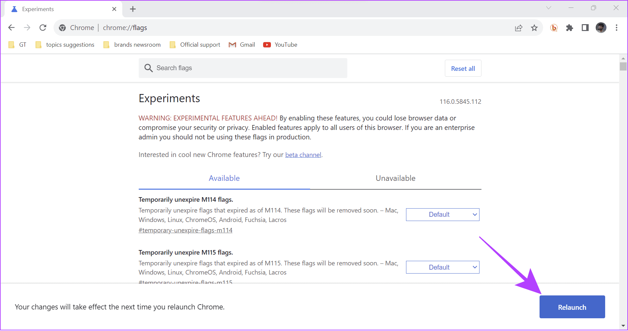
Task: Click the back navigation arrow
Action: (11, 28)
